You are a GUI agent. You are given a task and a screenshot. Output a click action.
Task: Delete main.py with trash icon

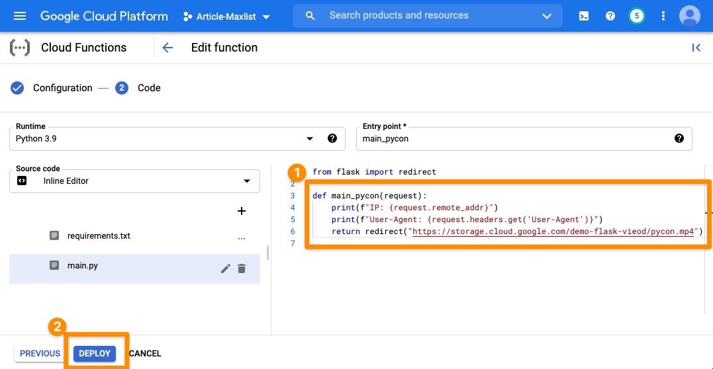[242, 268]
